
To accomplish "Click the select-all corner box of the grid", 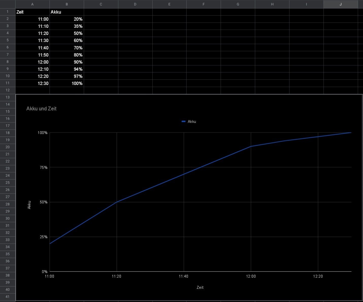I will 8,4.
